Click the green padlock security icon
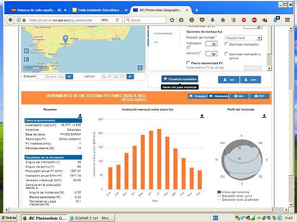This screenshot has height=222, width=297. click(24, 20)
